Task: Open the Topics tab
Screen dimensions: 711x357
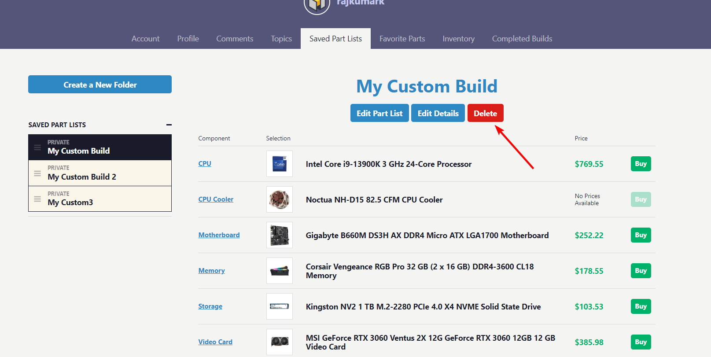Action: tap(281, 39)
